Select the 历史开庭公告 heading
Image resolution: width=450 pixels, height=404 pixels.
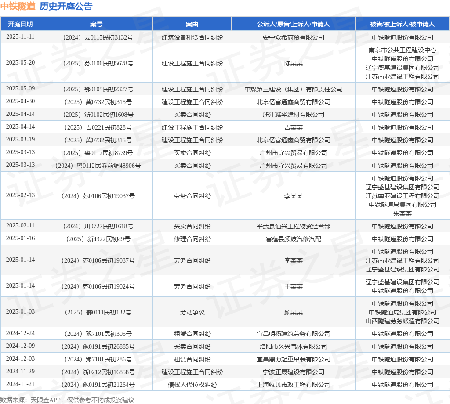(66, 6)
